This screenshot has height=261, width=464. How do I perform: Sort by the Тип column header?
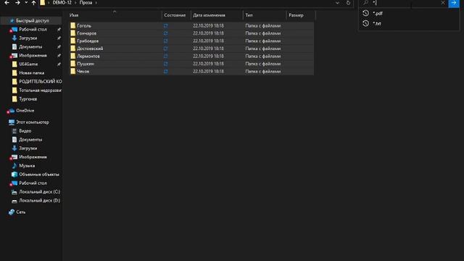[249, 15]
